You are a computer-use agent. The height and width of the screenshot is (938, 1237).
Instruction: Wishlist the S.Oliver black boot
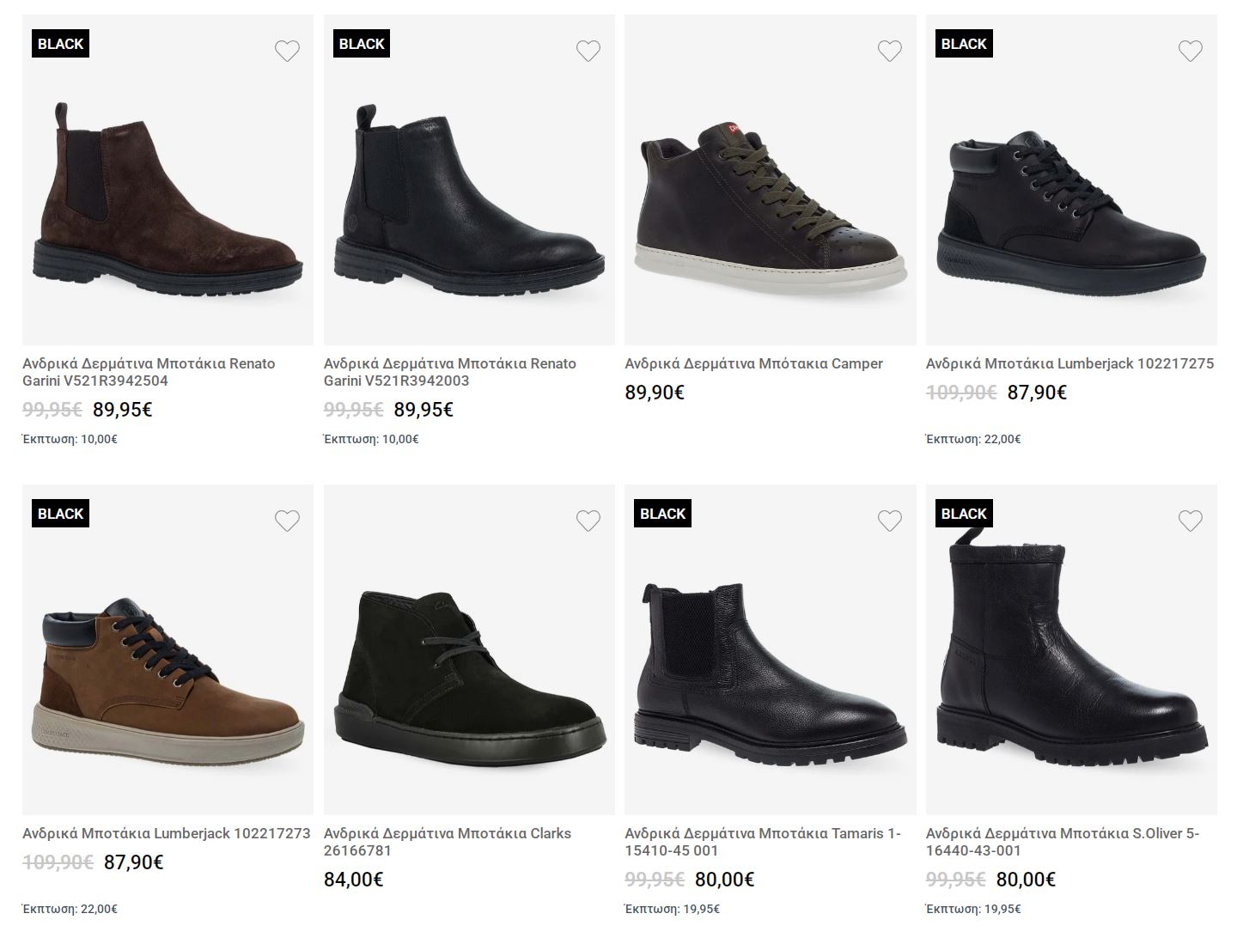point(1190,521)
